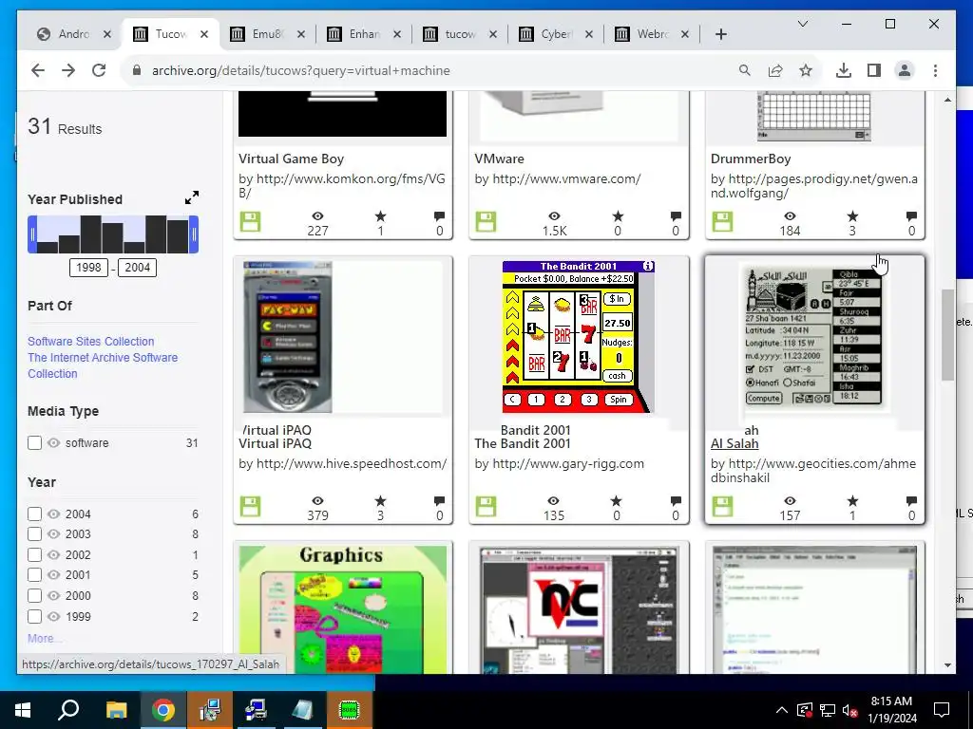Viewport: 973px width, 729px height.
Task: Open The Bandit 2001 title link
Action: (523, 444)
